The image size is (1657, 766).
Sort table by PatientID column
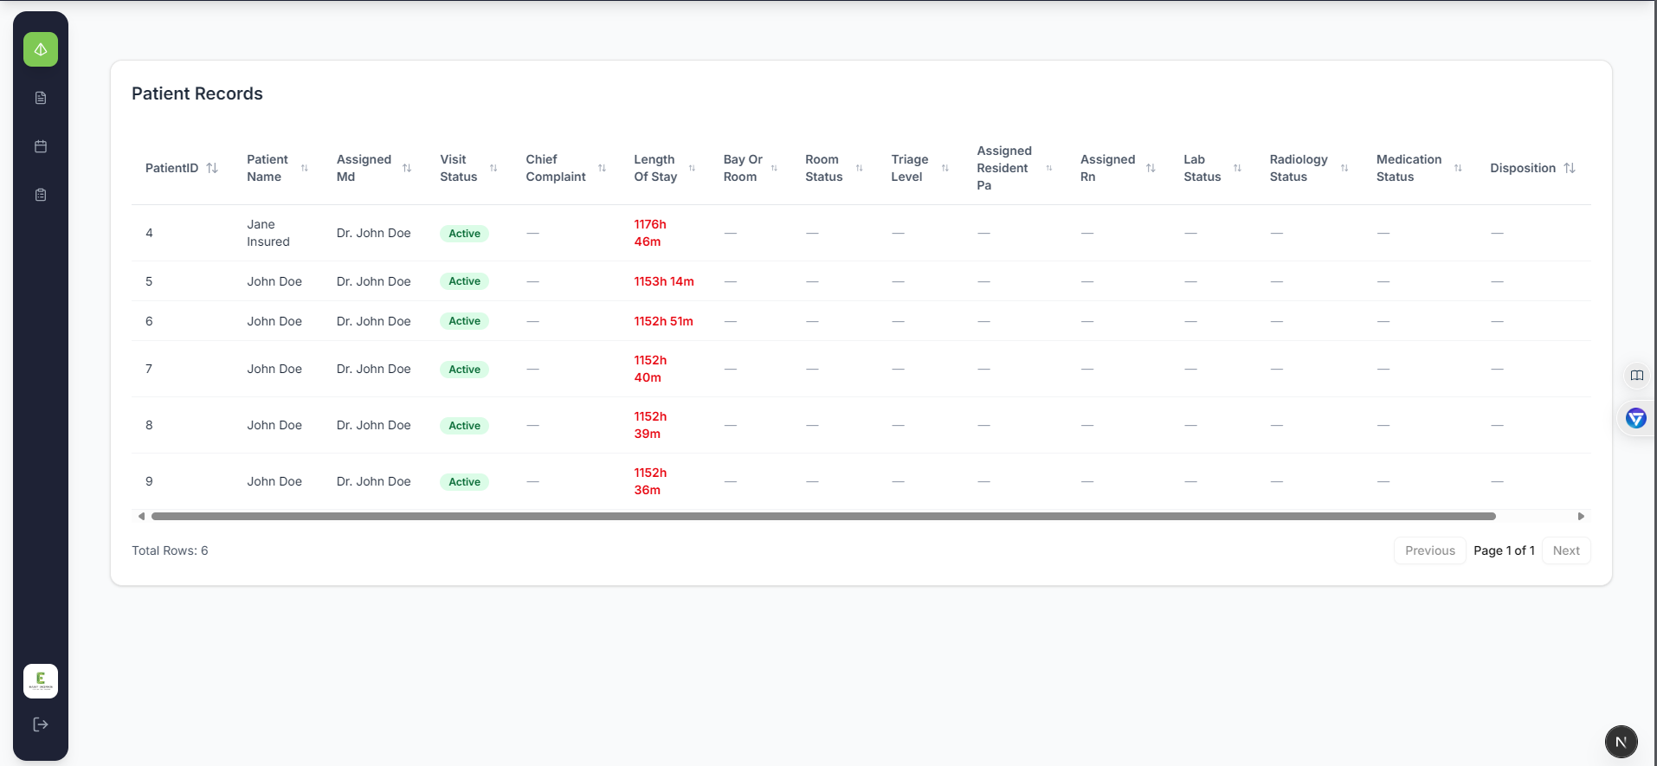212,168
